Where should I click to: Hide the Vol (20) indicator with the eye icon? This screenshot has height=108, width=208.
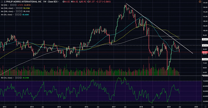pyautogui.click(x=11, y=5)
